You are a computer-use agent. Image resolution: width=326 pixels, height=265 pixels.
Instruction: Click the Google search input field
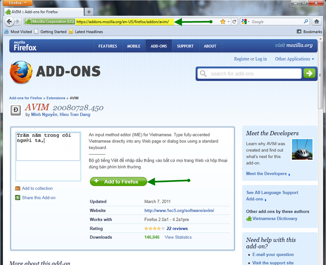277,21
